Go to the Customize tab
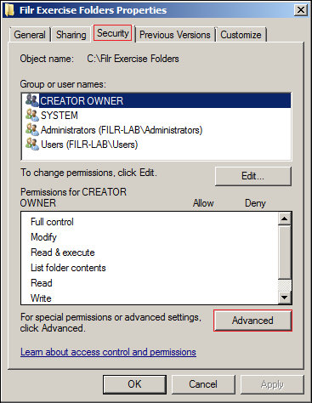The width and height of the screenshot is (312, 403). [241, 35]
